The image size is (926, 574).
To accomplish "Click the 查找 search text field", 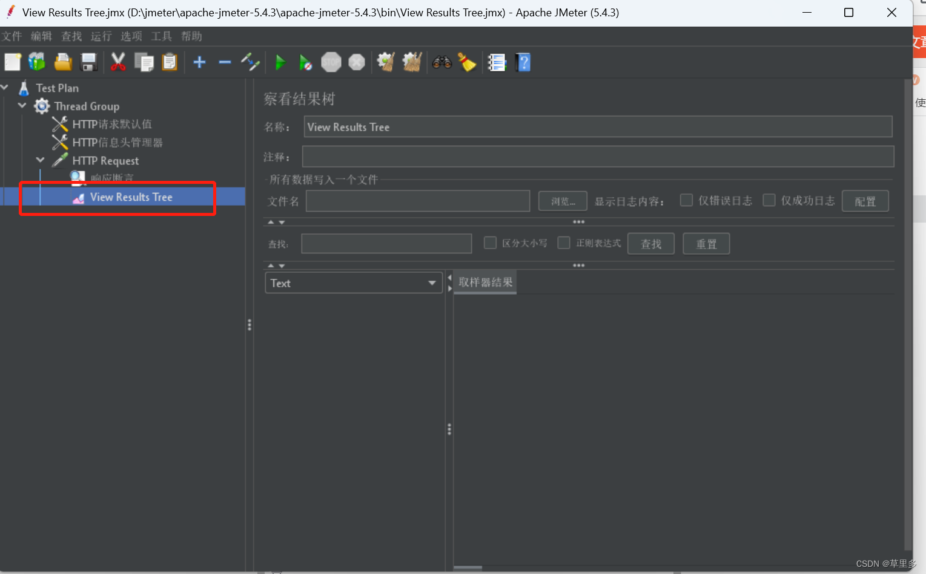I will 386,244.
